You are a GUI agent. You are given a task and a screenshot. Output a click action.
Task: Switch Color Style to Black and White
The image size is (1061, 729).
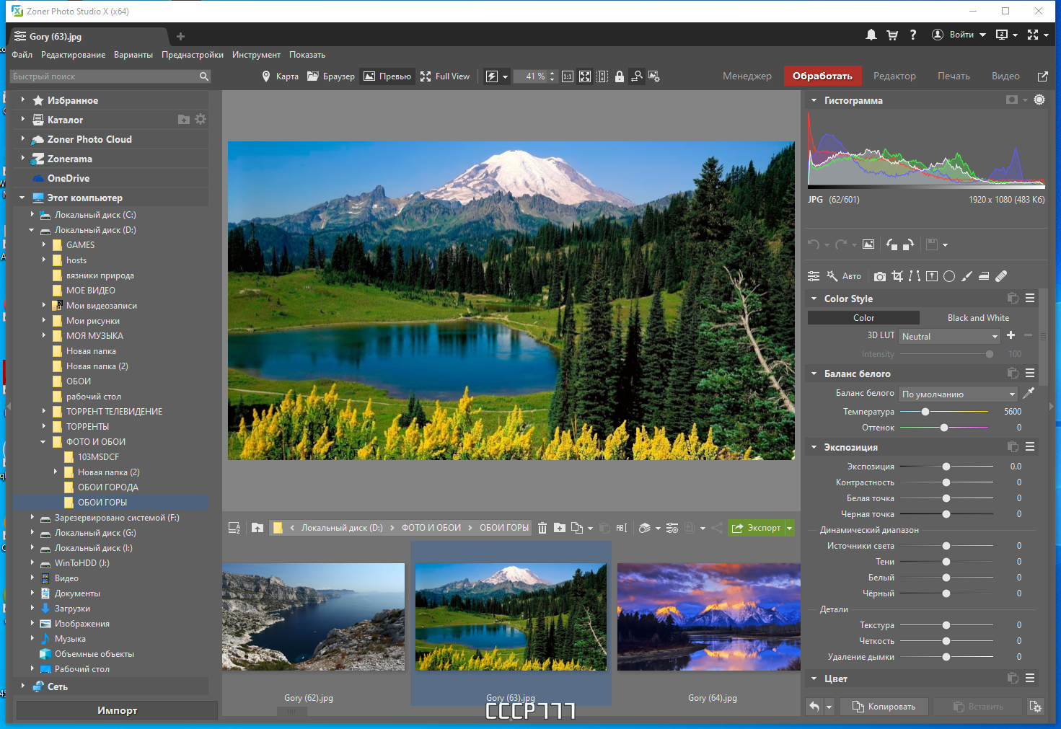(978, 318)
